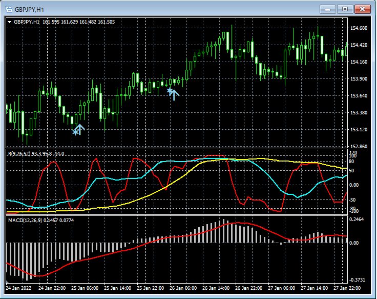Click the GBPJPY chart window icon

tap(9, 10)
